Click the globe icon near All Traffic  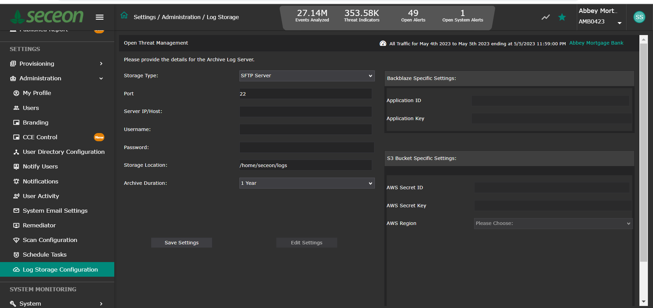(383, 44)
